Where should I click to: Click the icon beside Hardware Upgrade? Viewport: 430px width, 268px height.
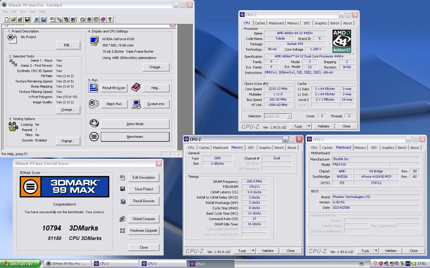(x=122, y=230)
